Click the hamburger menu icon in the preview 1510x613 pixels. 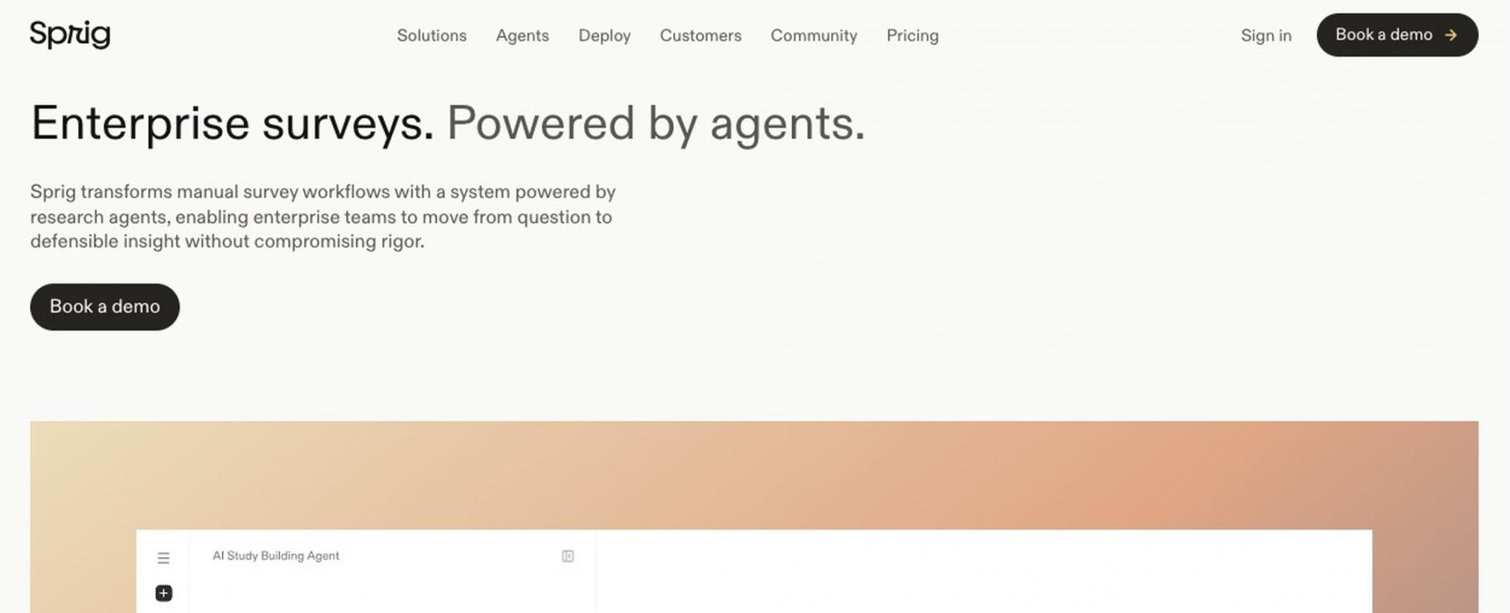(x=164, y=558)
